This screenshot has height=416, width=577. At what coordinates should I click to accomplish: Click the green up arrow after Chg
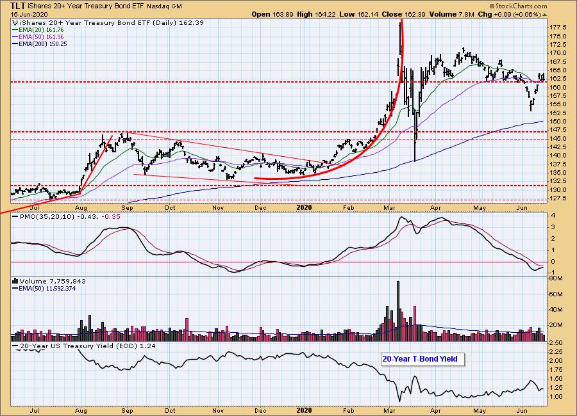coord(544,15)
